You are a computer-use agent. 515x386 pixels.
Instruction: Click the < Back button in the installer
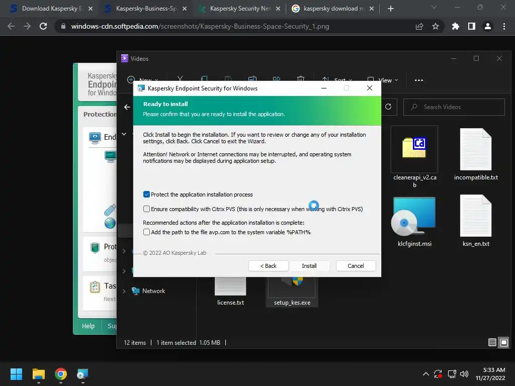tap(269, 266)
